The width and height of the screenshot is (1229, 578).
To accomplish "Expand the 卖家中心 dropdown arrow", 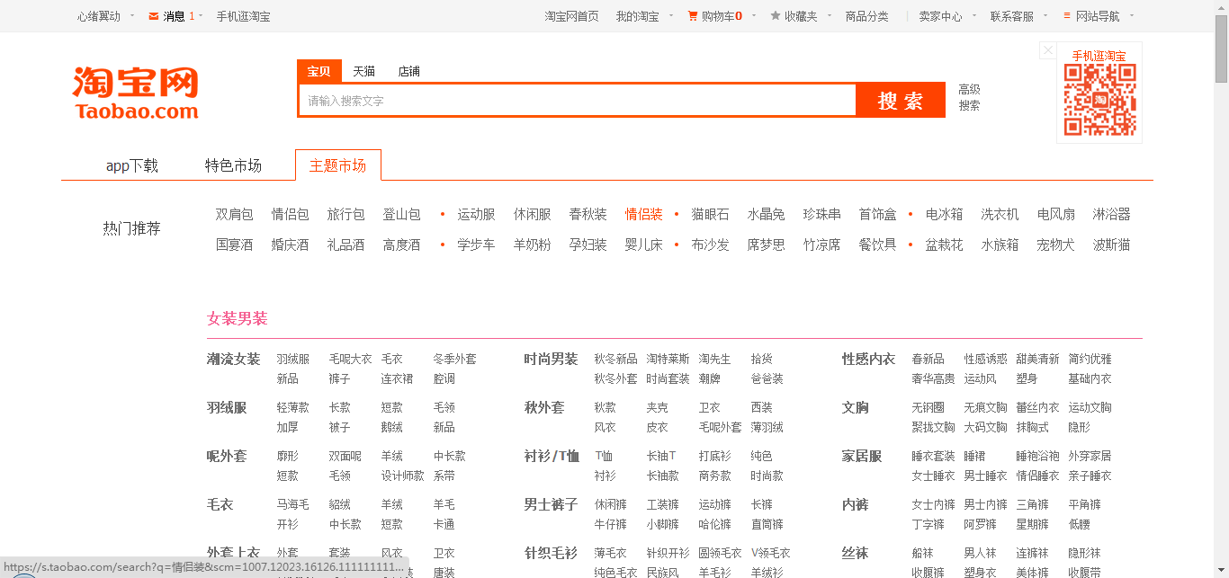I will [974, 15].
